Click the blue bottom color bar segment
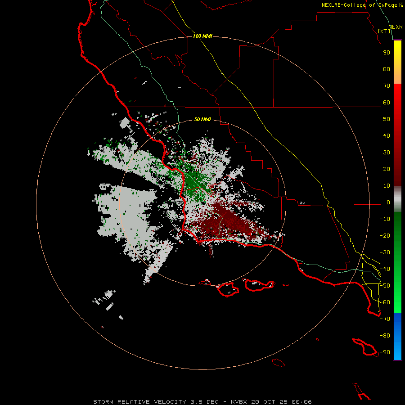405x405 pixels. point(397,337)
